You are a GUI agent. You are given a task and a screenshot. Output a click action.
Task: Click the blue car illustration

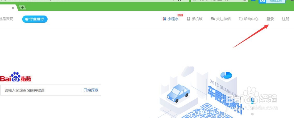(178, 93)
